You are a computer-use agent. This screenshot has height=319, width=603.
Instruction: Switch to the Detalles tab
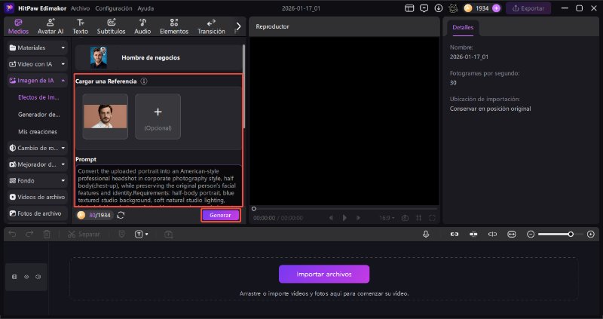tap(463, 27)
